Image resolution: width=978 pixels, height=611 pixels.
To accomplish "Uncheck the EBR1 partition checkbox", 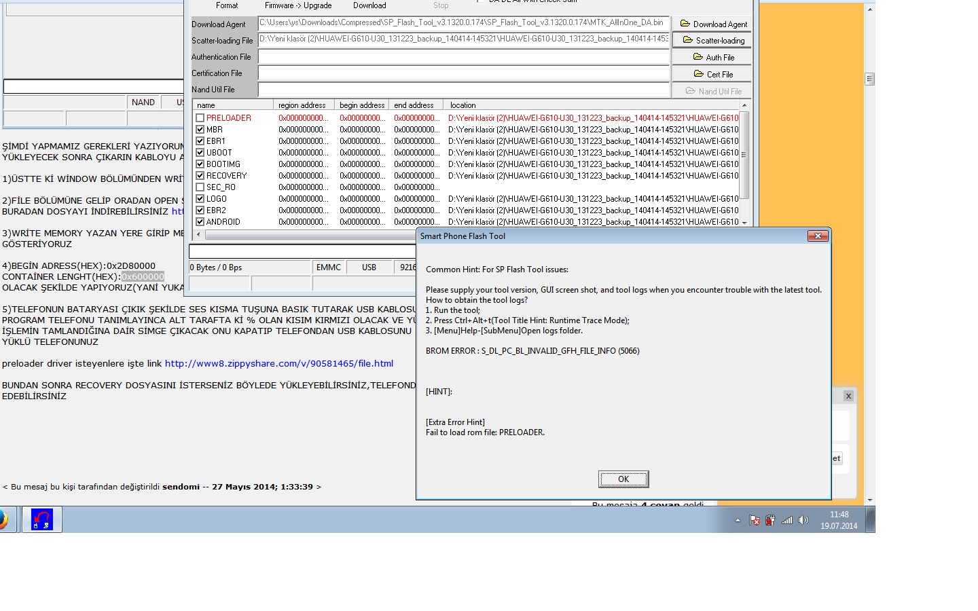I will point(200,141).
